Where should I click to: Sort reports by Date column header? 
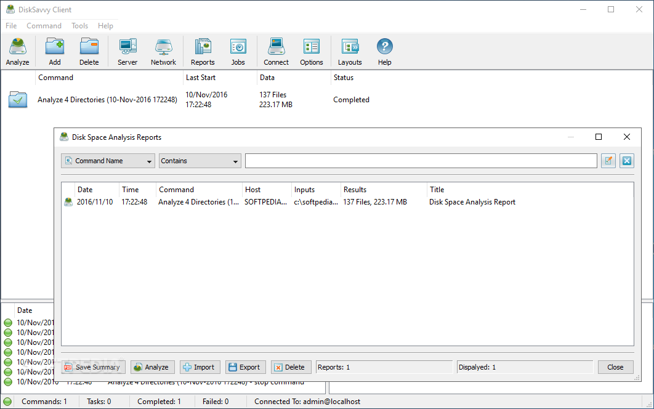(97, 190)
